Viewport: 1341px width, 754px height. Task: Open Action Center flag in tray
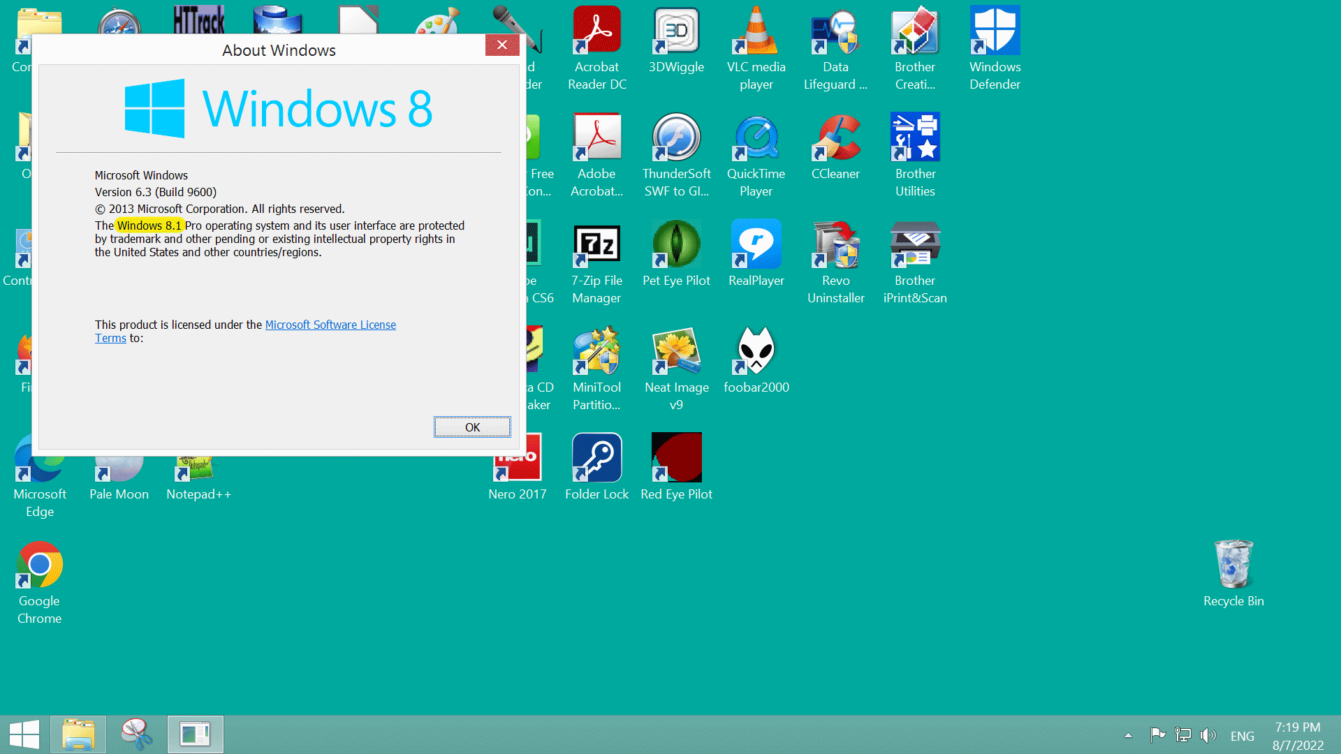(x=1157, y=735)
